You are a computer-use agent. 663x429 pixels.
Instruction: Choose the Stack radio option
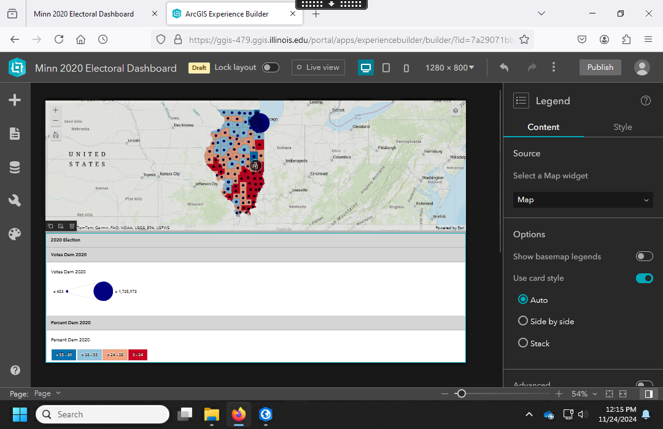pos(523,343)
